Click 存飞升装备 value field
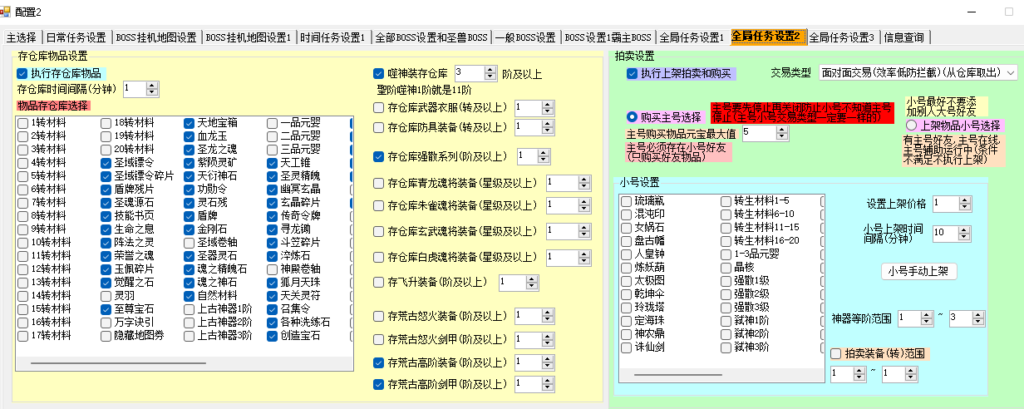 coord(509,283)
